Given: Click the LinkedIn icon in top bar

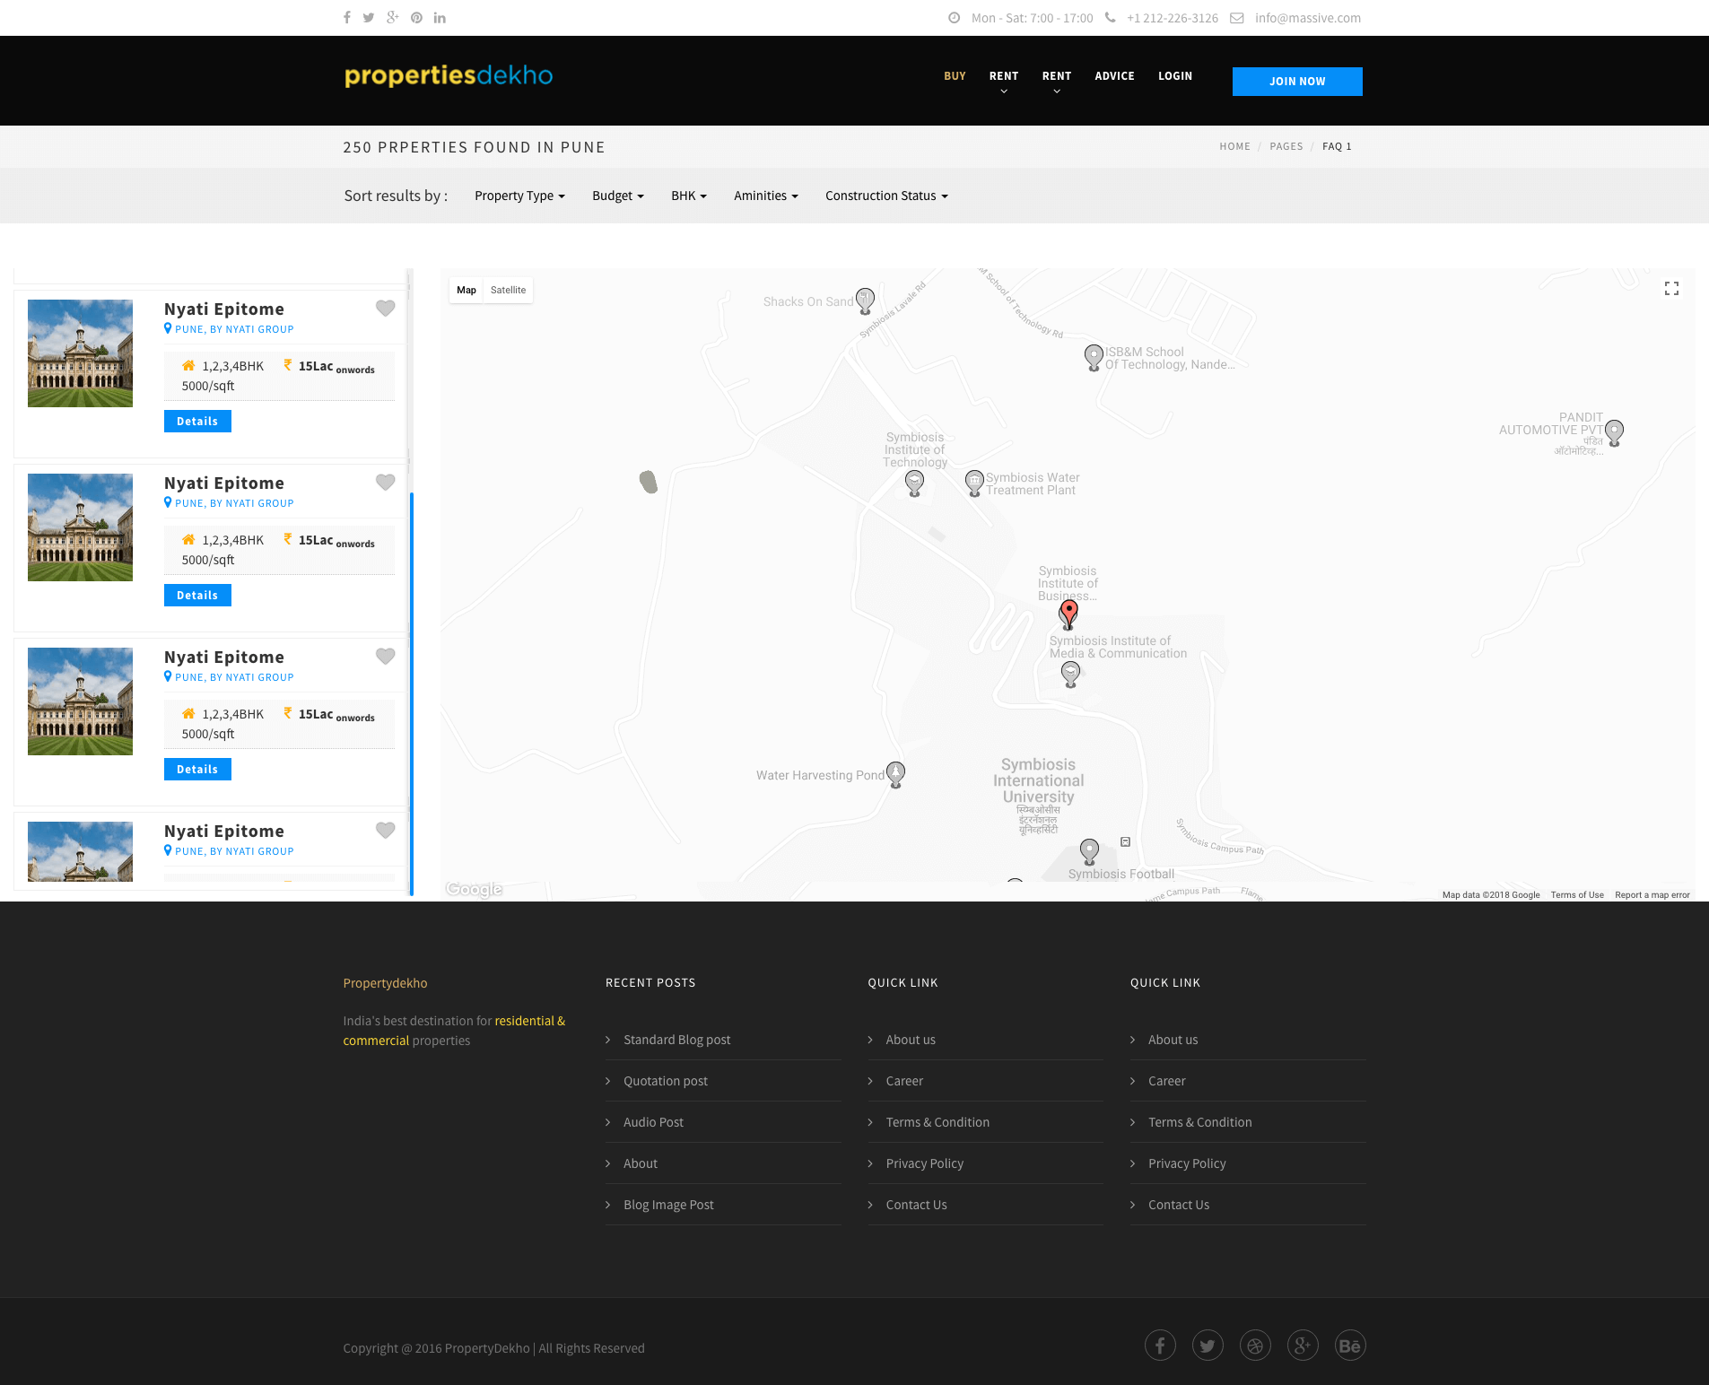Looking at the screenshot, I should coord(440,18).
